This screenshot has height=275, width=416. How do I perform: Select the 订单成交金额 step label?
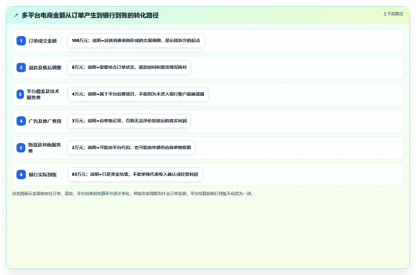click(43, 41)
